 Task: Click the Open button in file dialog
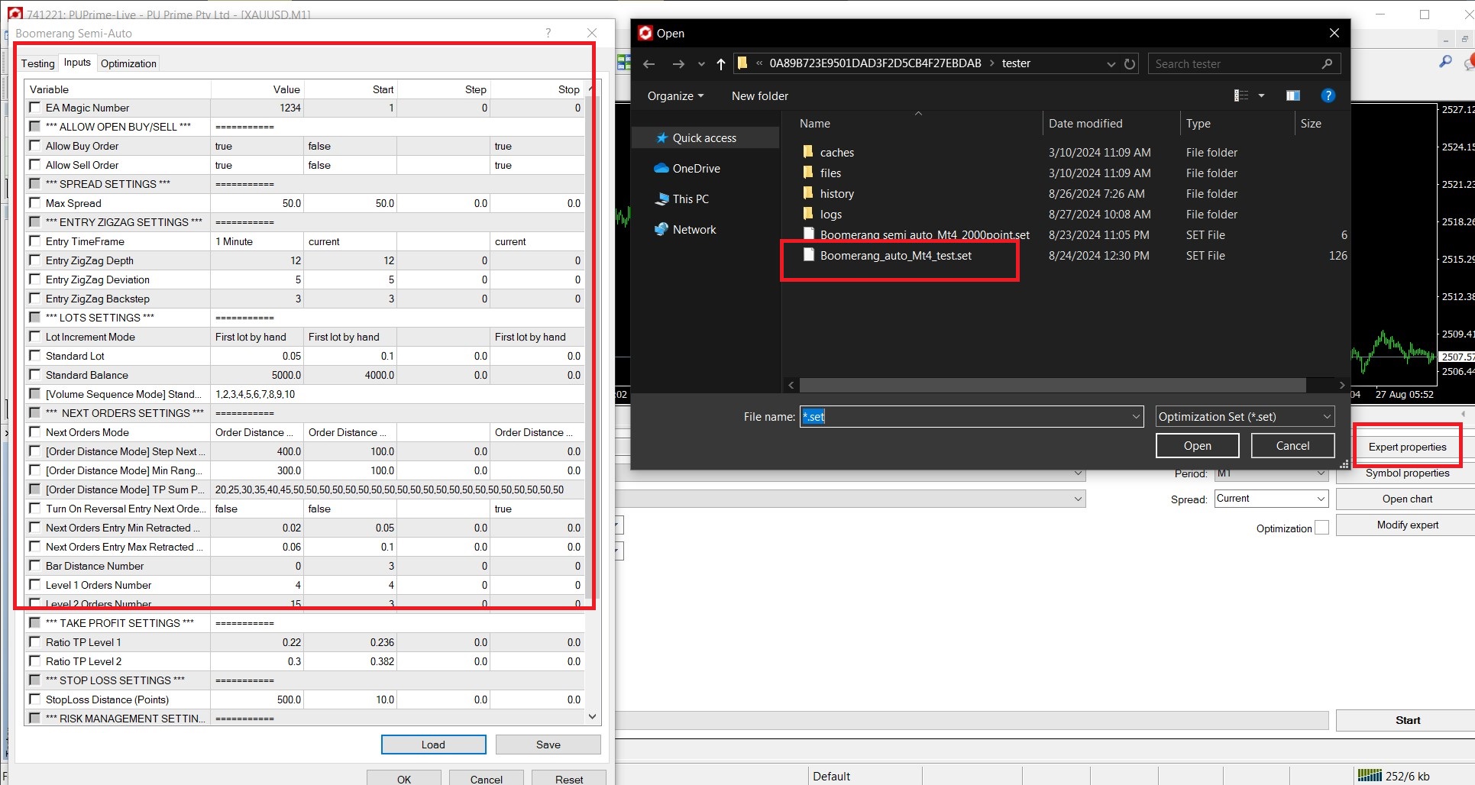click(x=1197, y=446)
